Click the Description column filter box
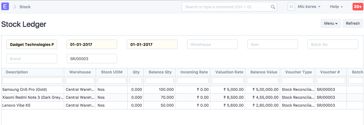 pos(32,81)
